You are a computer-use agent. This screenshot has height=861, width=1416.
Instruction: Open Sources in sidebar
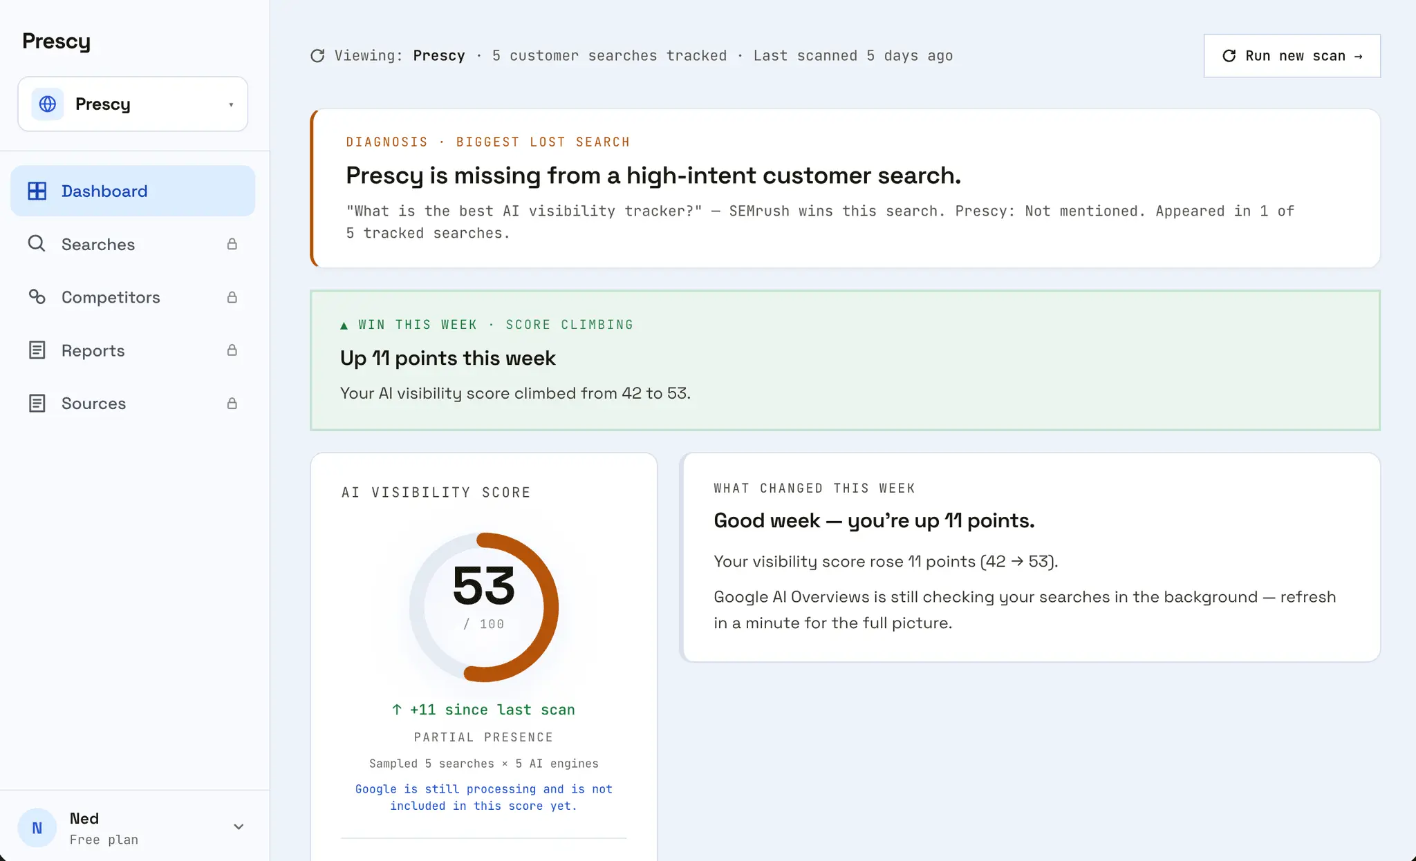point(133,404)
